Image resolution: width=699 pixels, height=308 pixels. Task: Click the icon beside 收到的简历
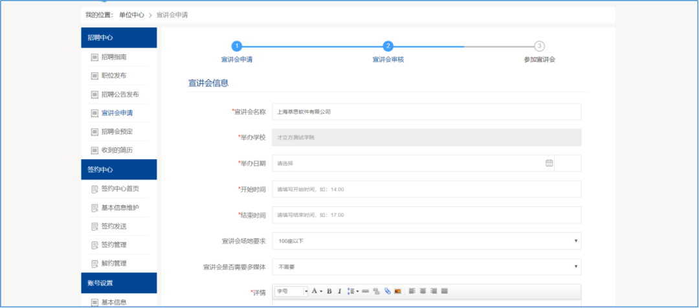pos(94,151)
